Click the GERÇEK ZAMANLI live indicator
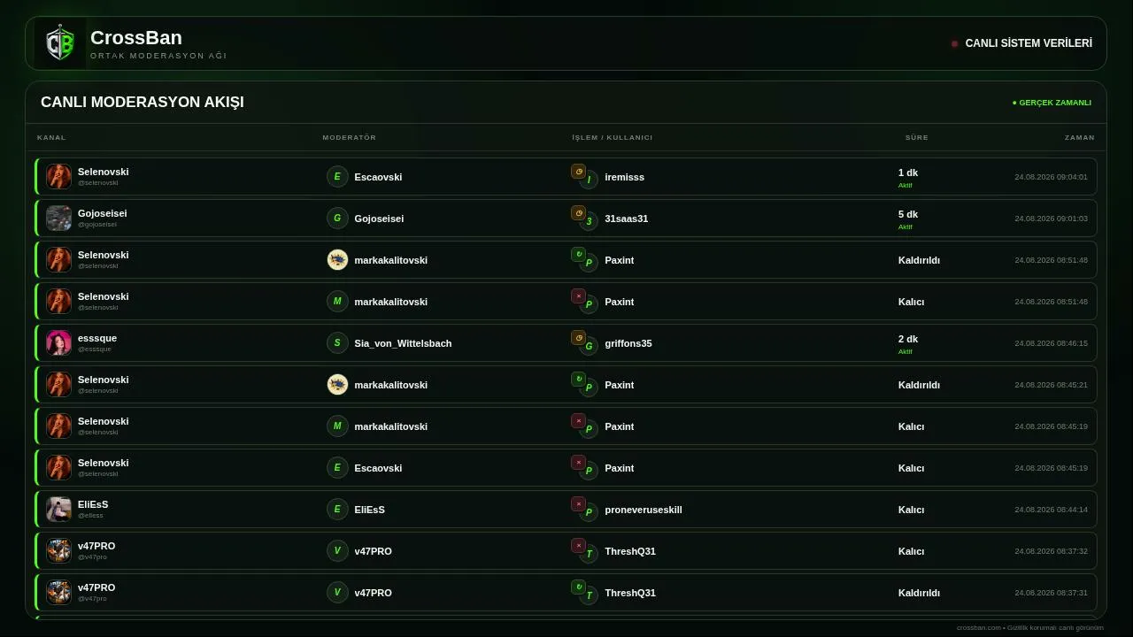The image size is (1133, 637). pyautogui.click(x=1052, y=103)
